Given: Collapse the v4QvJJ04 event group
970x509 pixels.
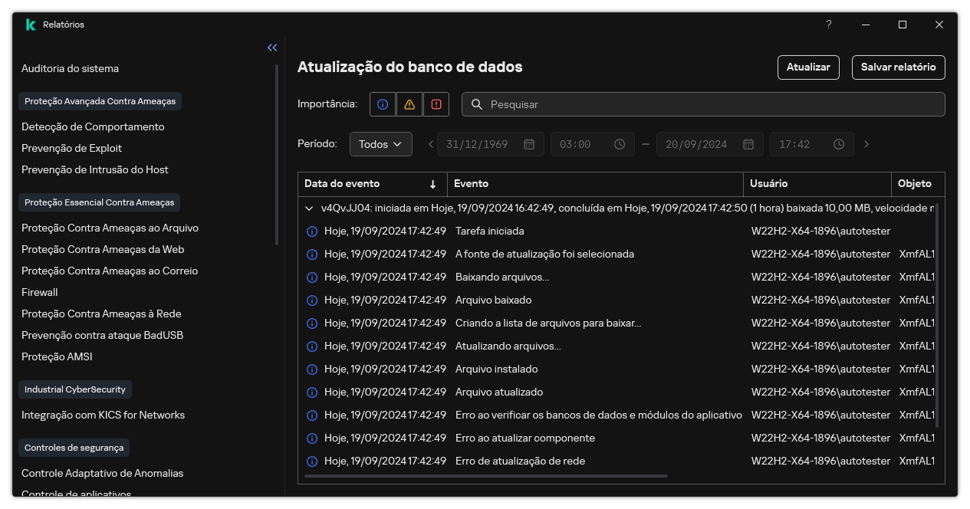Looking at the screenshot, I should pos(309,208).
